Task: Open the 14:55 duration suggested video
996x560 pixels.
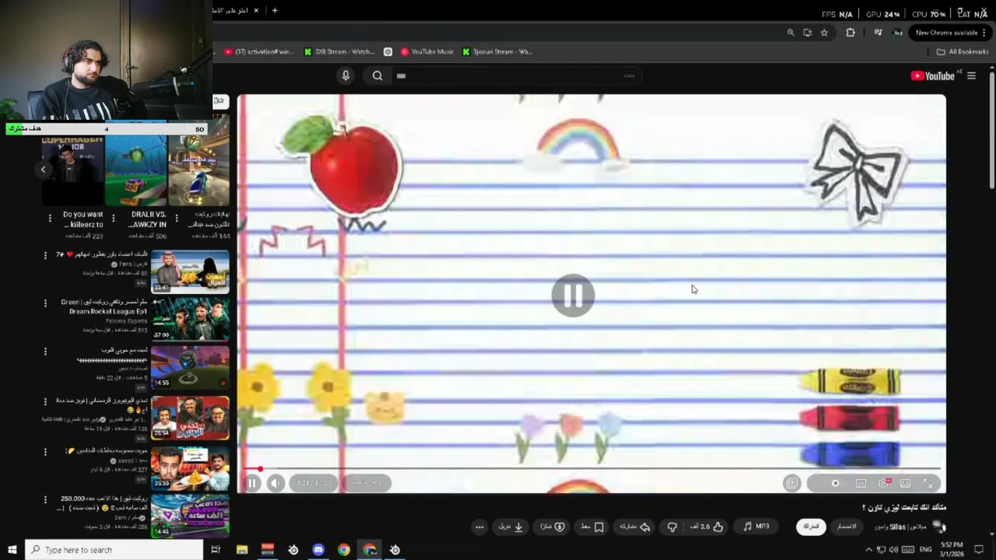Action: pyautogui.click(x=190, y=366)
